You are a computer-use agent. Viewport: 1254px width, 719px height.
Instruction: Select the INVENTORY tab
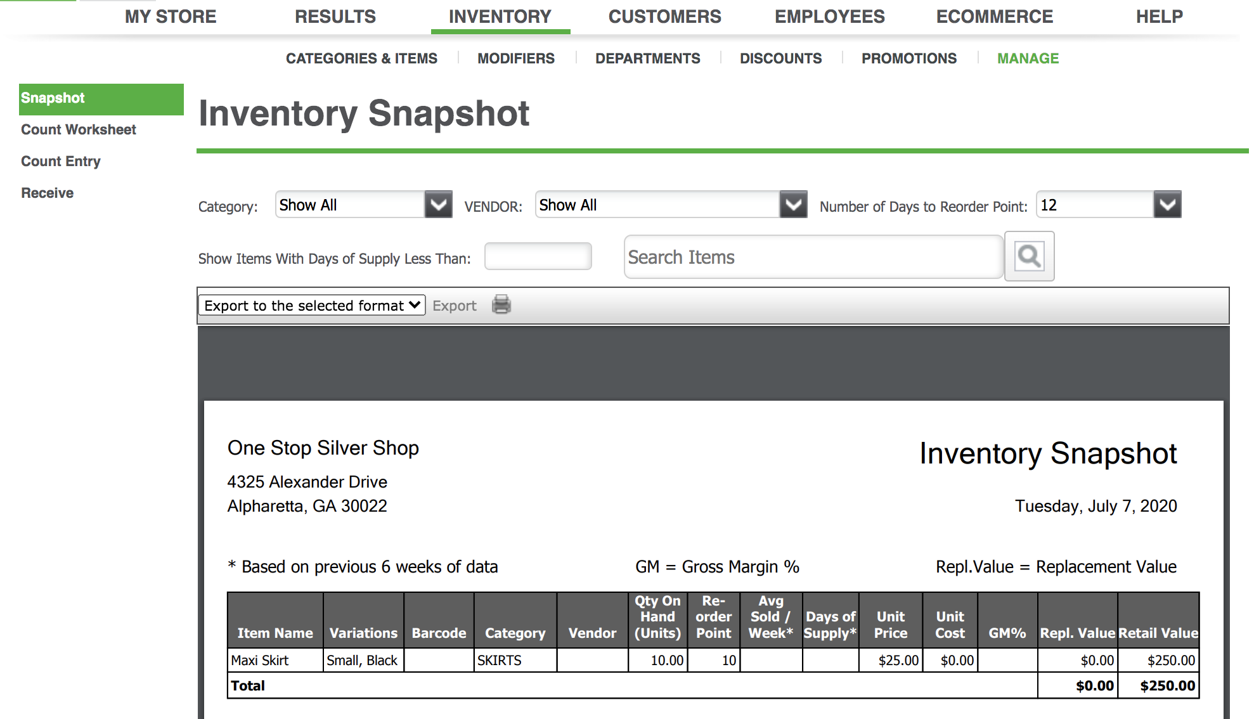pos(500,16)
